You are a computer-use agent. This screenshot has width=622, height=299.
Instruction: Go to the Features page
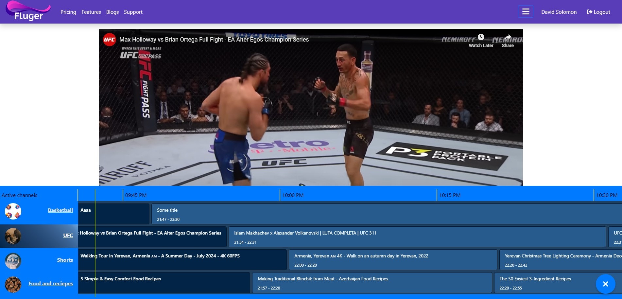(x=91, y=12)
